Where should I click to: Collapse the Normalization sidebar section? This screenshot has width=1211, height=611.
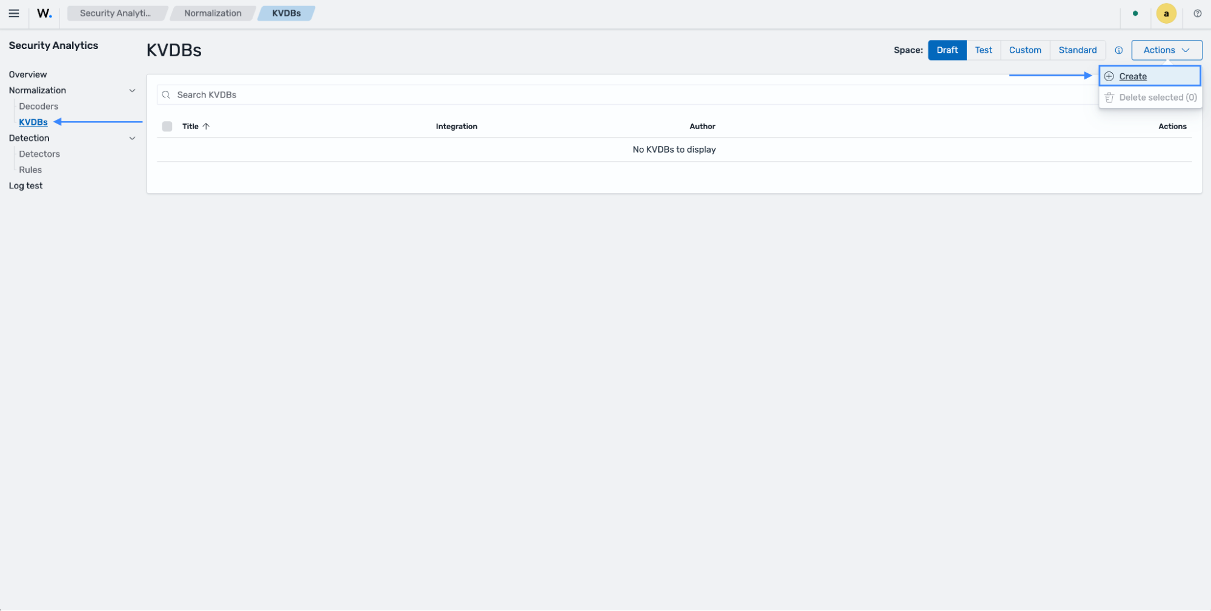point(132,91)
